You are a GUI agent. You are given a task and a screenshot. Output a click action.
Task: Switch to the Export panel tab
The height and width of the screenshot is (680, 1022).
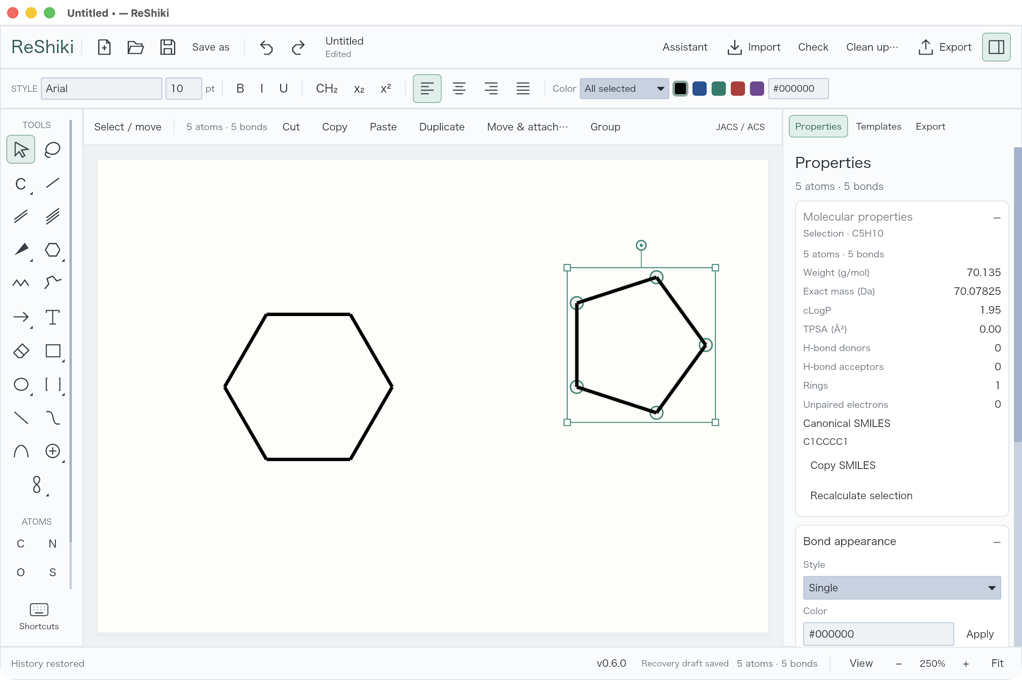coord(930,126)
